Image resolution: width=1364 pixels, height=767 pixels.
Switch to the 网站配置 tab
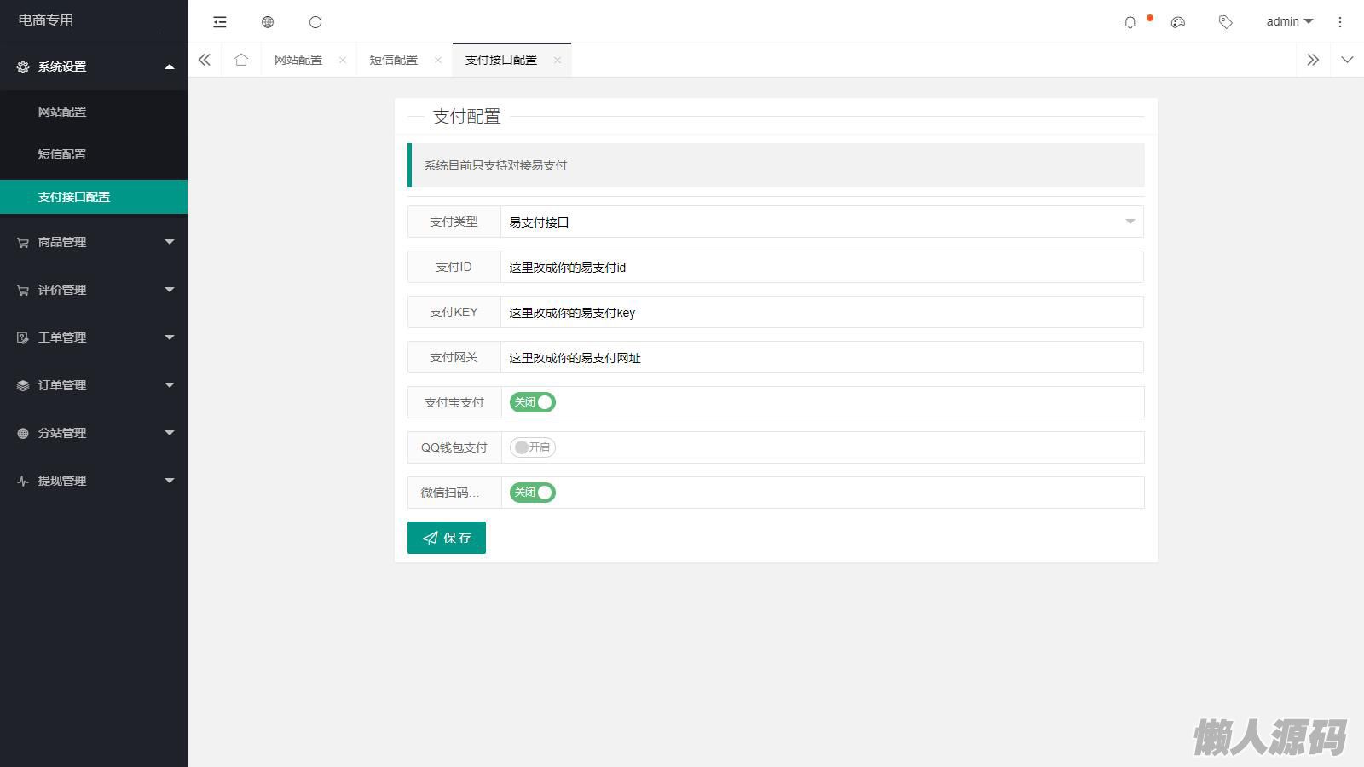[x=298, y=60]
